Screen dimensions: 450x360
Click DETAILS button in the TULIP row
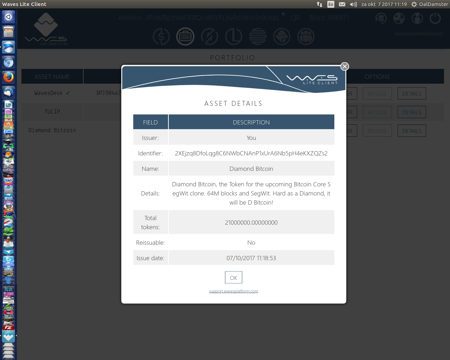pyautogui.click(x=412, y=112)
